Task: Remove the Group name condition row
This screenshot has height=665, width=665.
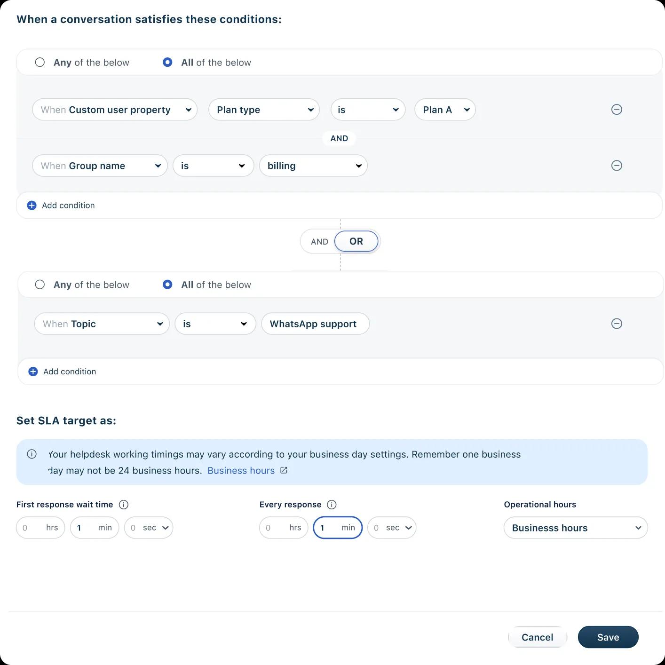Action: (617, 166)
